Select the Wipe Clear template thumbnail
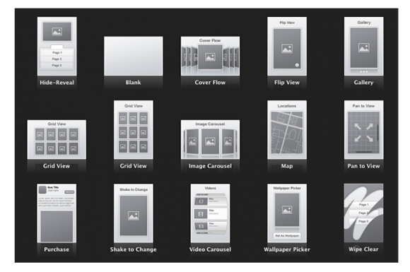The width and height of the screenshot is (410, 272). [x=364, y=213]
